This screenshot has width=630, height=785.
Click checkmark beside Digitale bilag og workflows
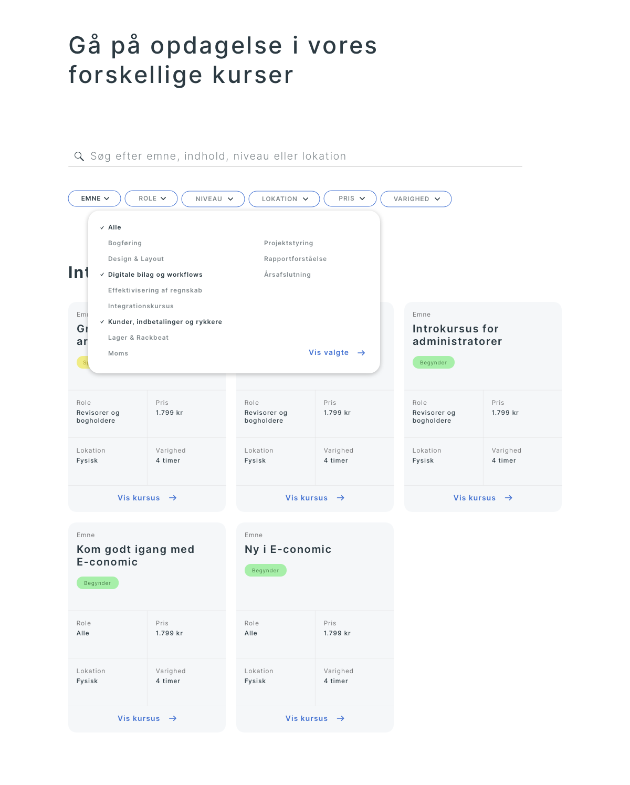tap(102, 275)
